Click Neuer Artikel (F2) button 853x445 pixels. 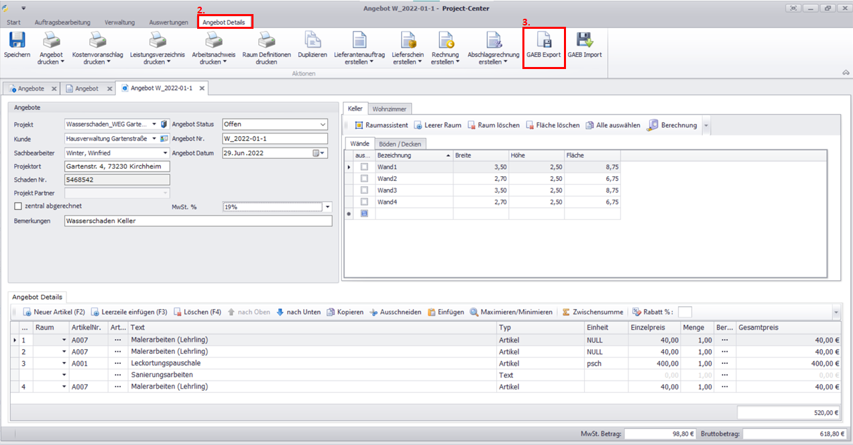point(54,312)
